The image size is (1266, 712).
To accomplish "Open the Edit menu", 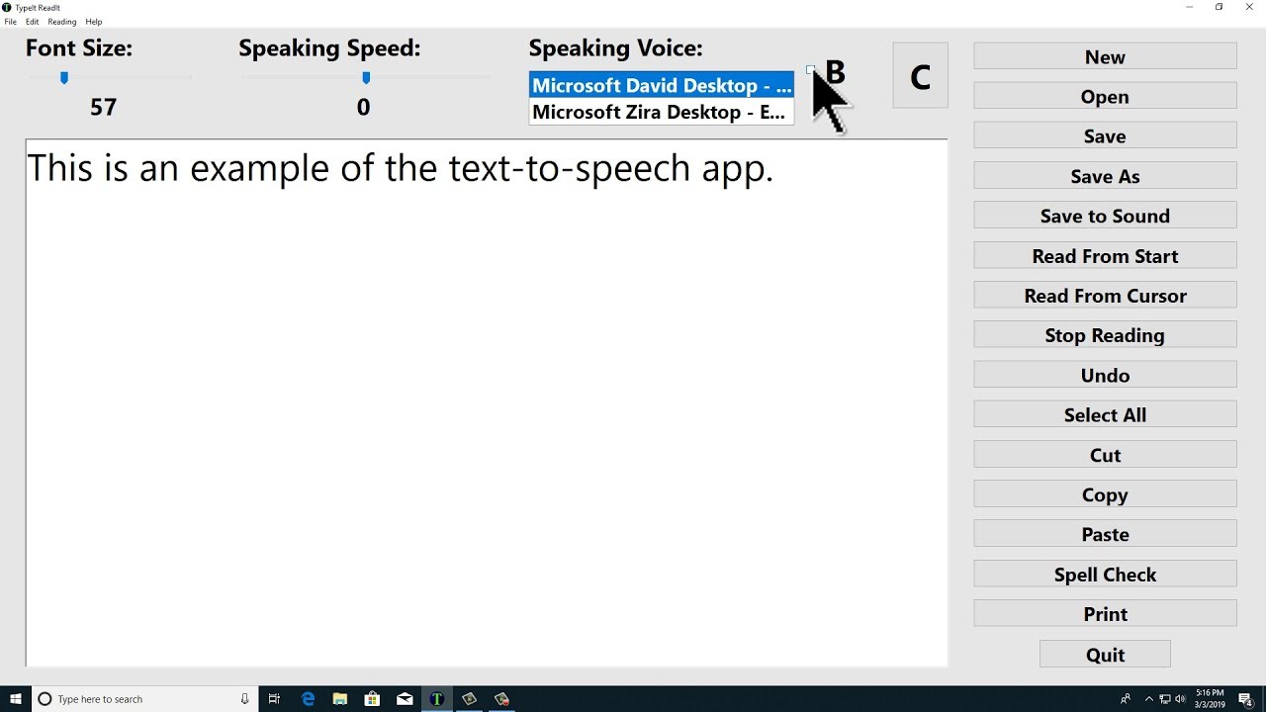I will (x=33, y=22).
